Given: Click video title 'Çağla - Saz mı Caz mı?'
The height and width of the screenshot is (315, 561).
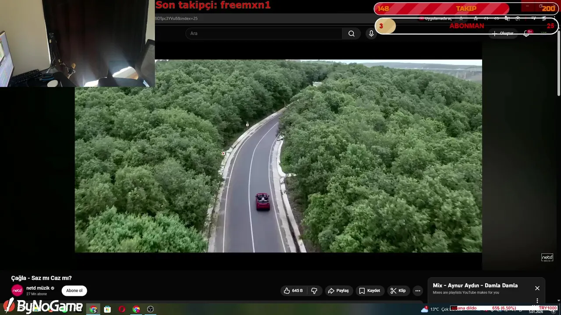Looking at the screenshot, I should 41,278.
